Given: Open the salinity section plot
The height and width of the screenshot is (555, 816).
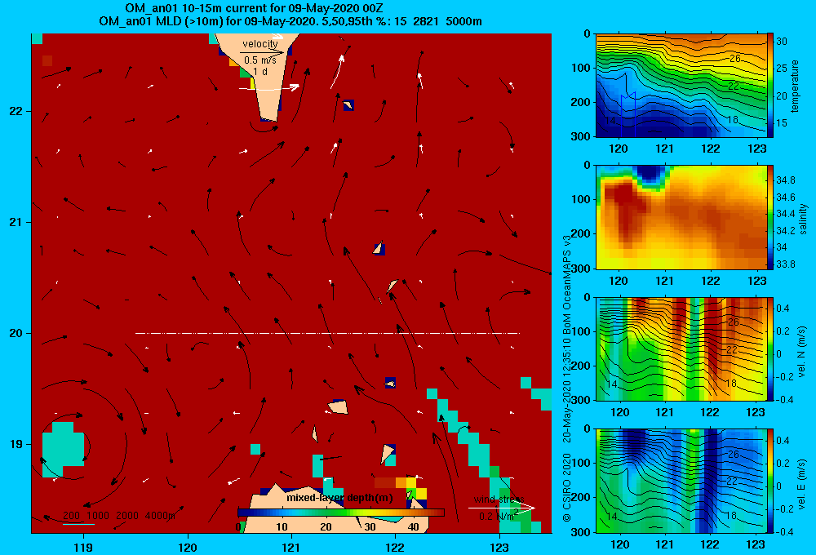Looking at the screenshot, I should click(681, 217).
